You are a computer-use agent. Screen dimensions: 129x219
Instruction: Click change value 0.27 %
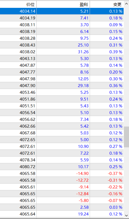(x=116, y=147)
